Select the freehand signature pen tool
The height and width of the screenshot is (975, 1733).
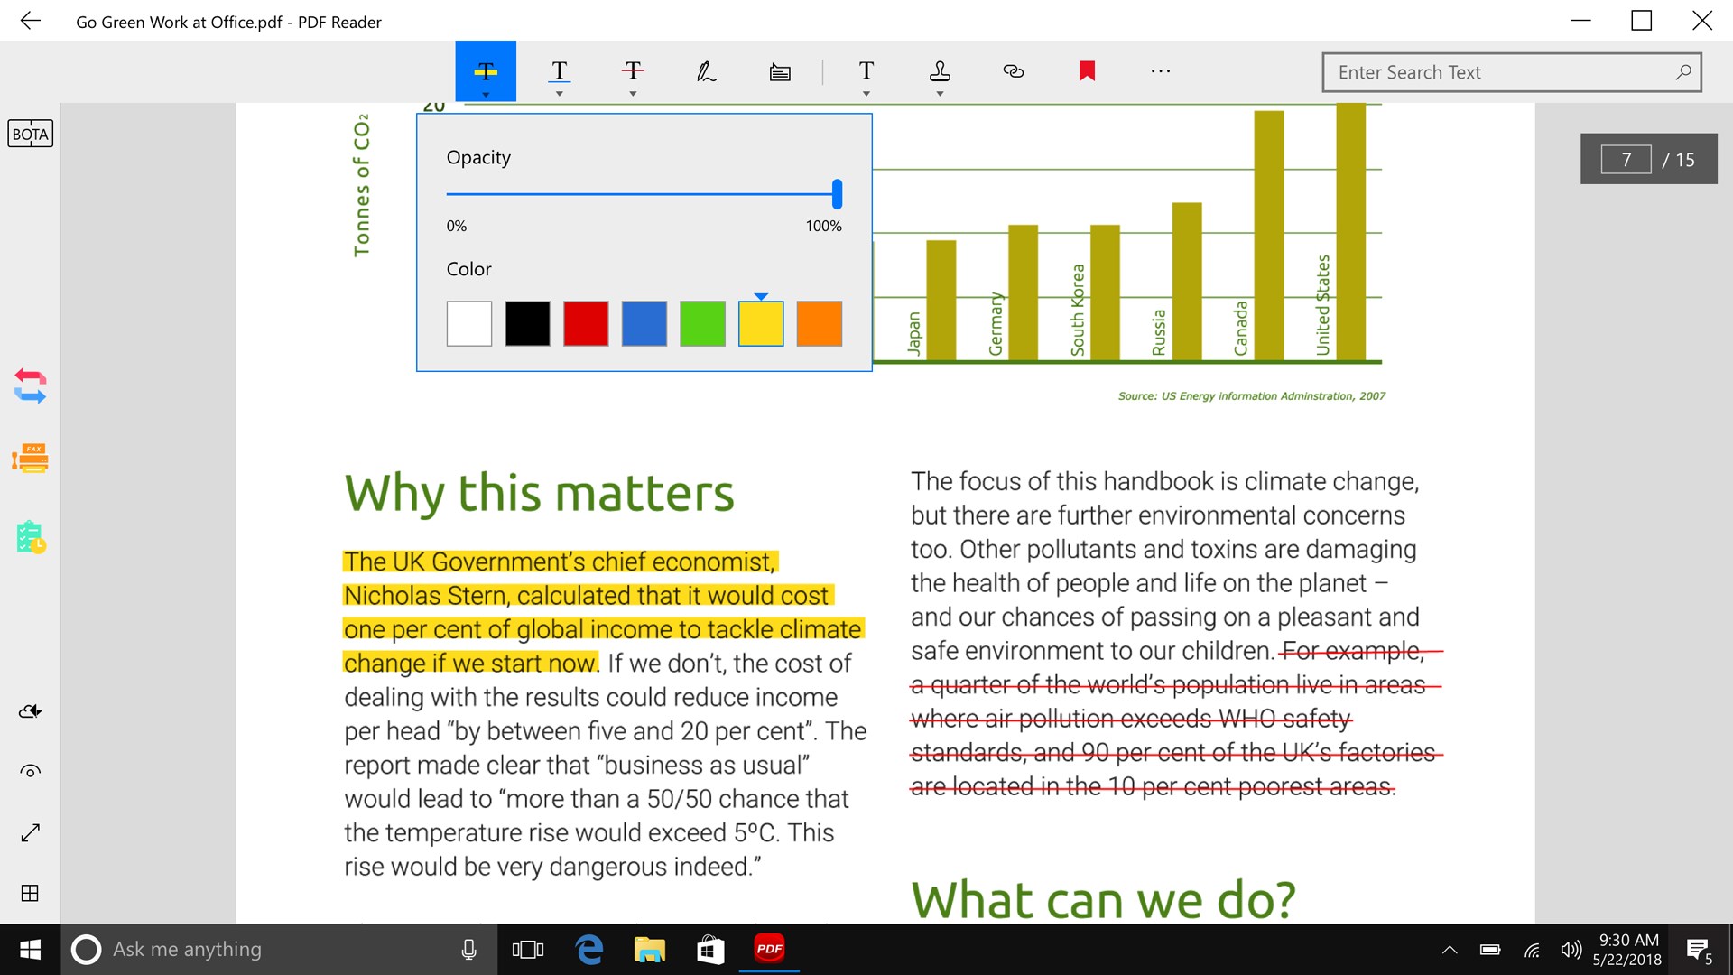tap(707, 71)
